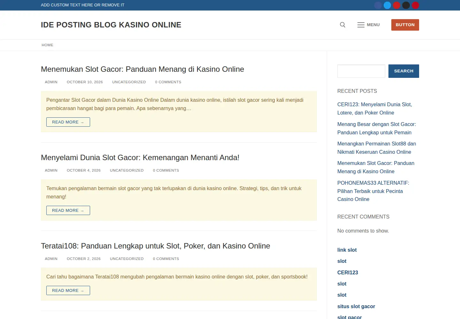Open site title Ide Posting Blog Kasino Online

(x=111, y=25)
